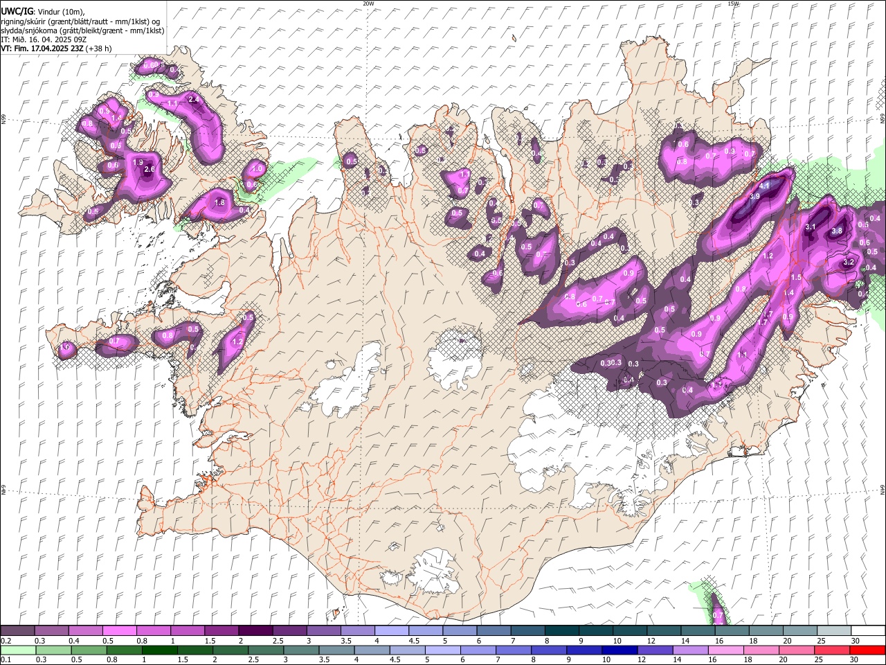Image resolution: width=886 pixels, height=665 pixels.
Task: Click the lavender 4–4.5 swatch in upper legend row
Action: 391,630
